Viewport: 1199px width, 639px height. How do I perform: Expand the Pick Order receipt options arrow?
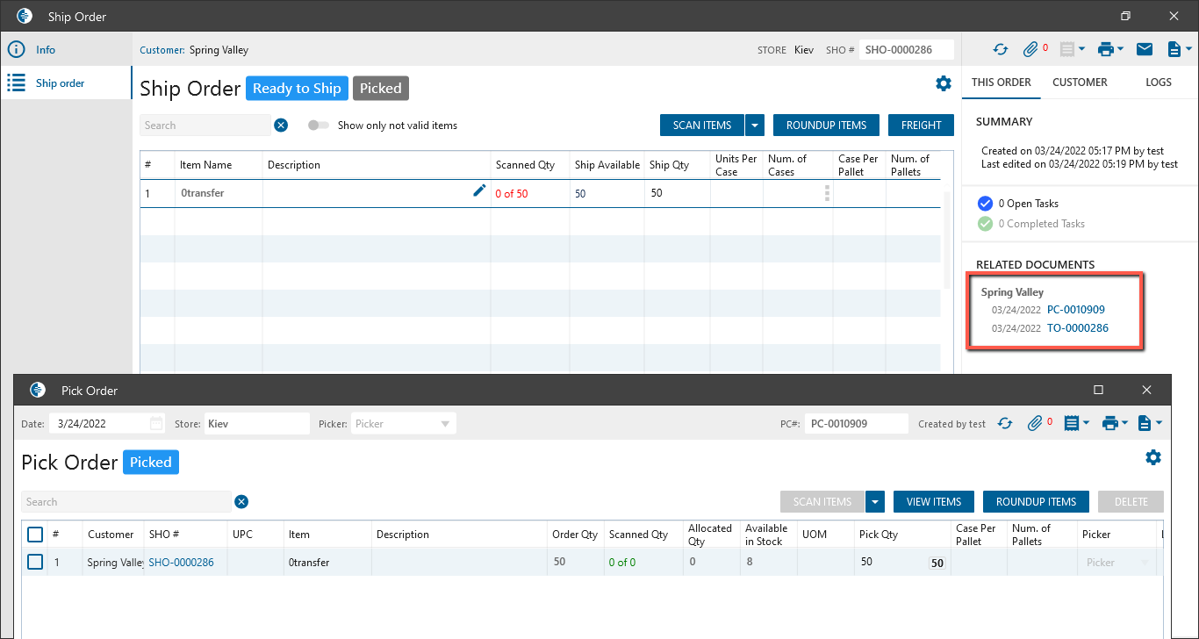[1086, 424]
